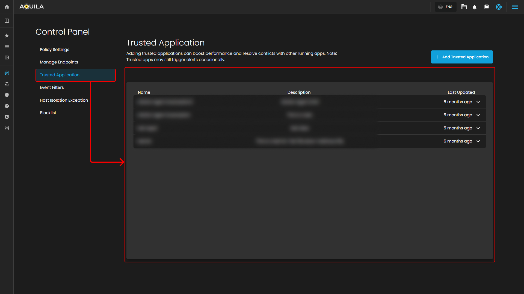Viewport: 524px width, 294px height.
Task: Open the database icon in sidebar
Action: tap(7, 128)
